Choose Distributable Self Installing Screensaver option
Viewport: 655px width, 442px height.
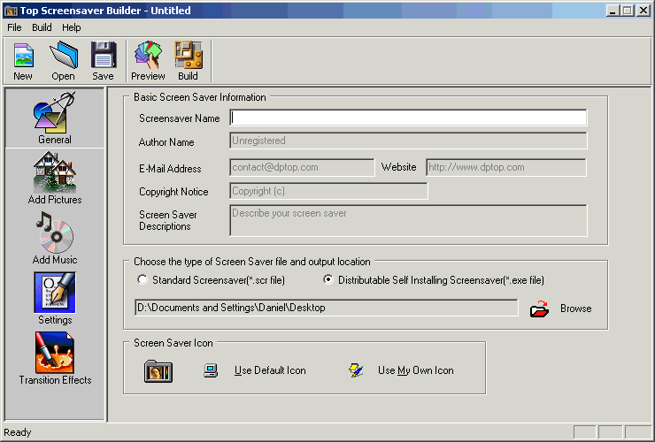[328, 280]
